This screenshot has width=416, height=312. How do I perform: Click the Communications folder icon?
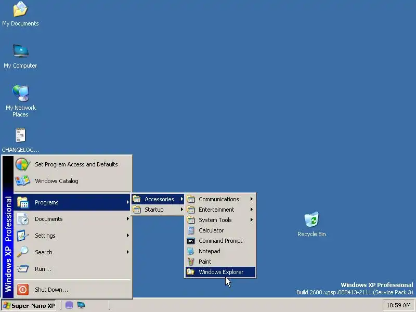click(x=191, y=199)
